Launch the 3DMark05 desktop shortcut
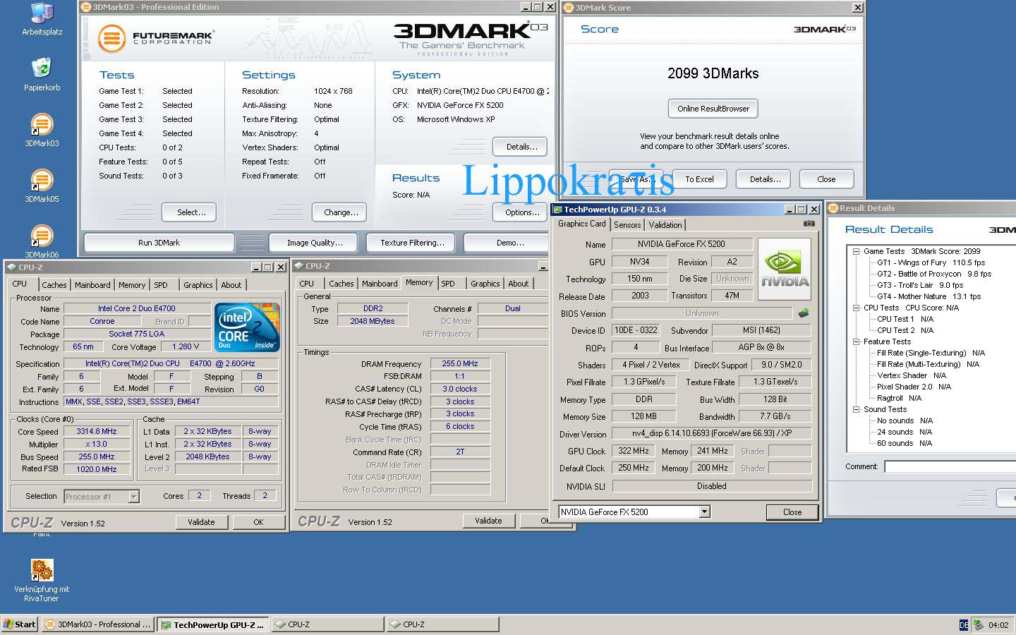This screenshot has height=635, width=1016. click(x=42, y=186)
